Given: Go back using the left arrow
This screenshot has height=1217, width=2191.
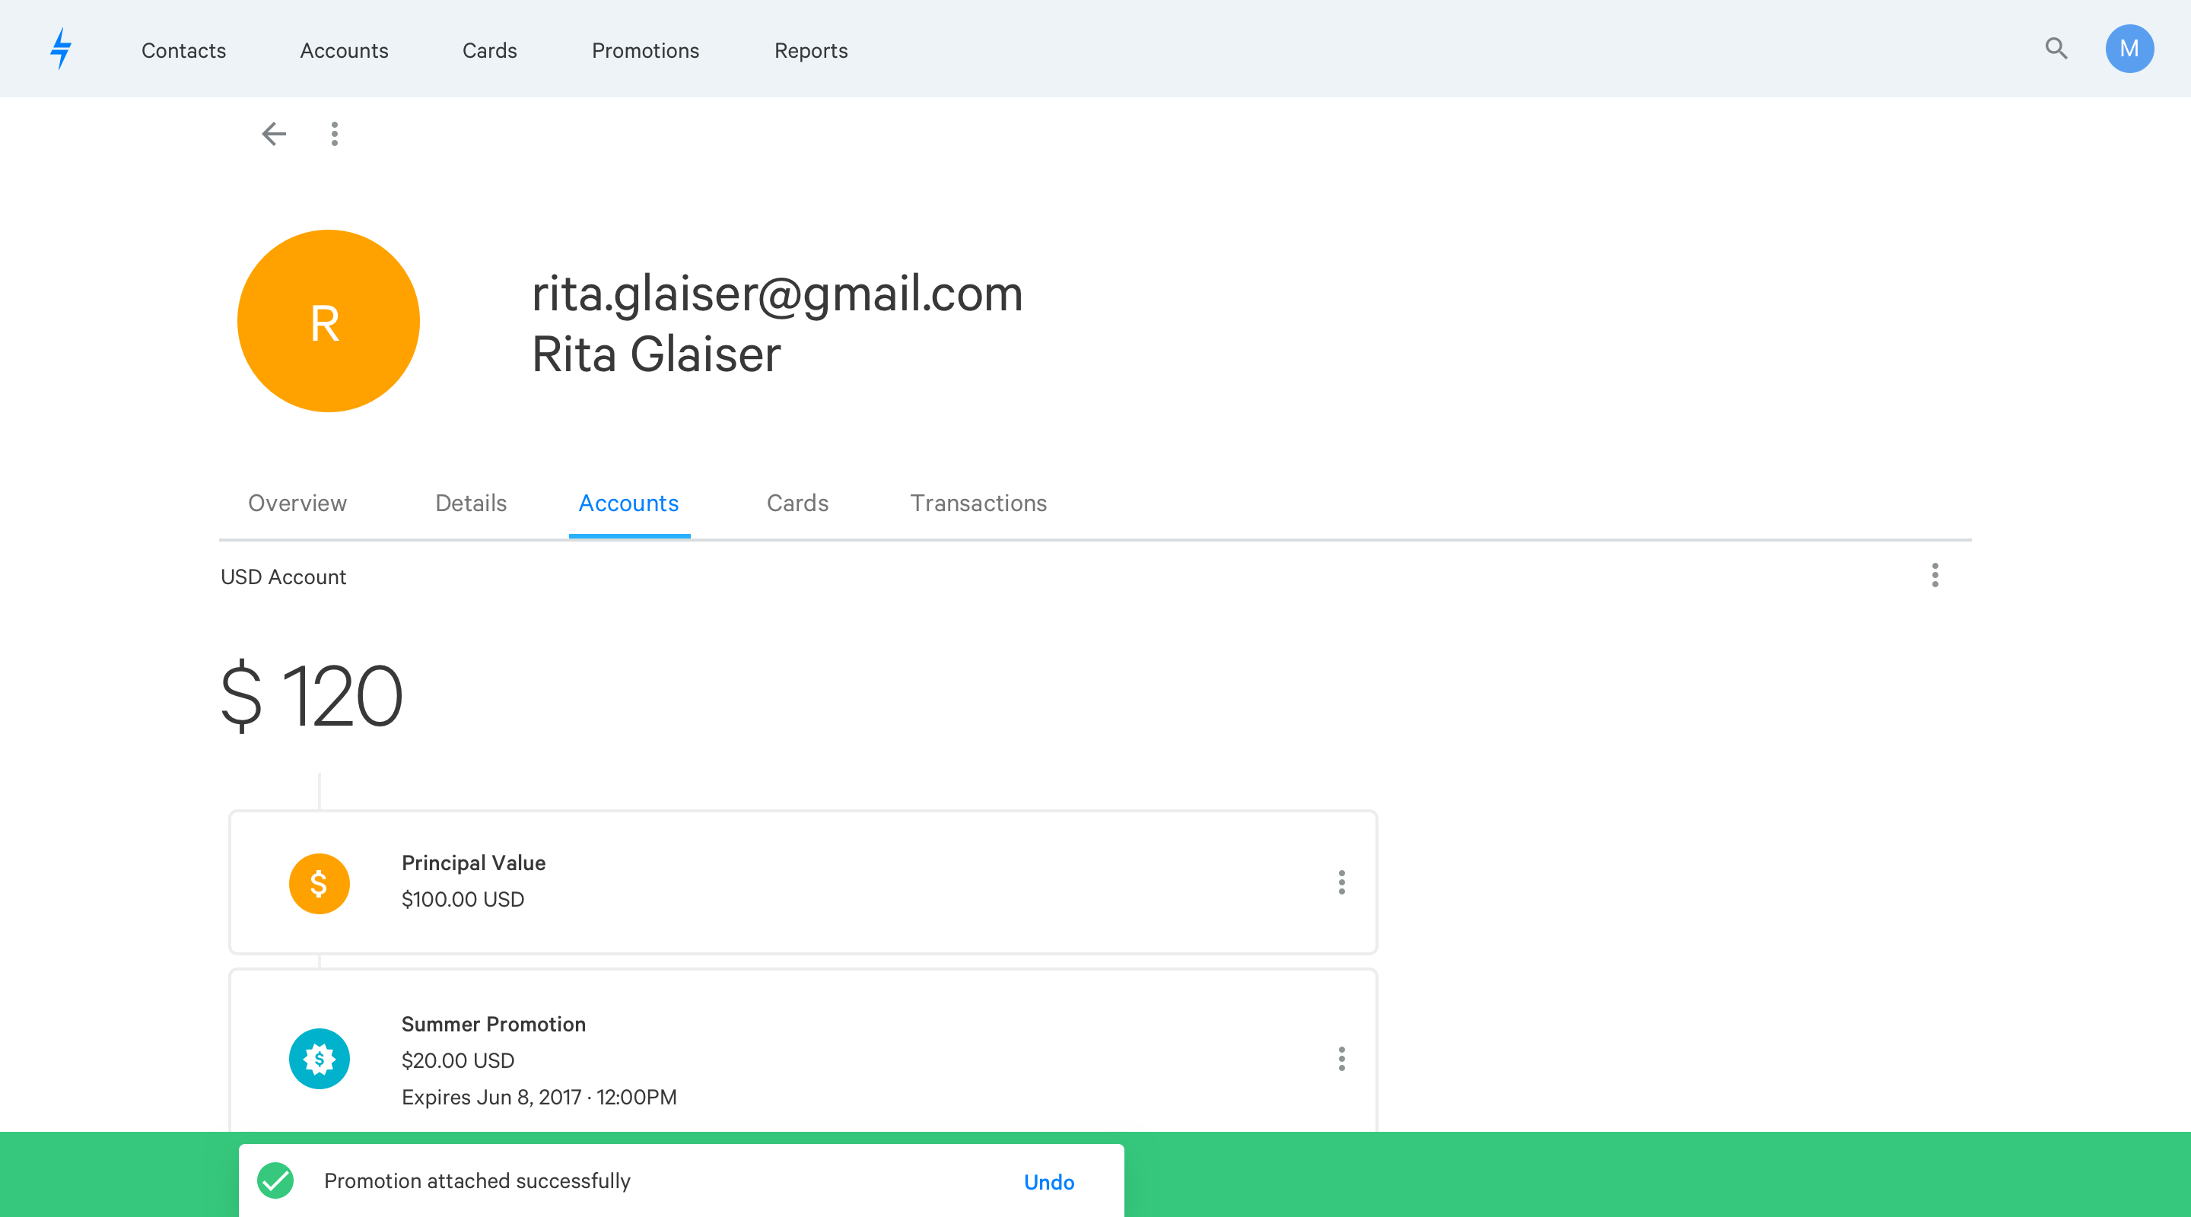Looking at the screenshot, I should click(x=274, y=134).
